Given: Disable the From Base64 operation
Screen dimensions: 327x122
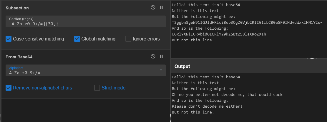Looking at the screenshot, I should click(x=153, y=57).
